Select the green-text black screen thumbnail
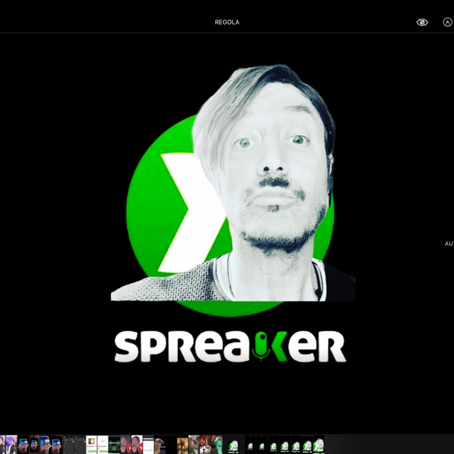 [x=114, y=445]
